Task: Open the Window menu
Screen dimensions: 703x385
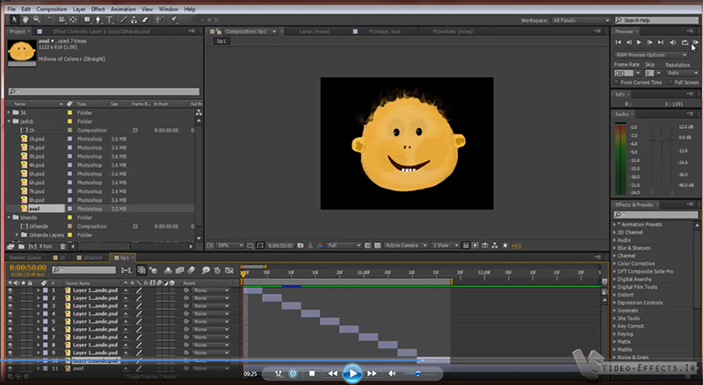Action: pos(169,9)
